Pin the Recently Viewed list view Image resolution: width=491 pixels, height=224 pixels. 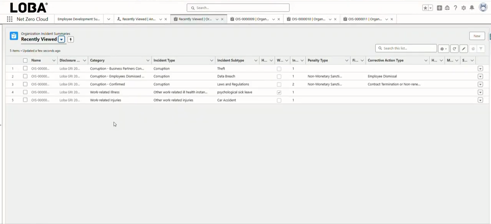(x=71, y=40)
